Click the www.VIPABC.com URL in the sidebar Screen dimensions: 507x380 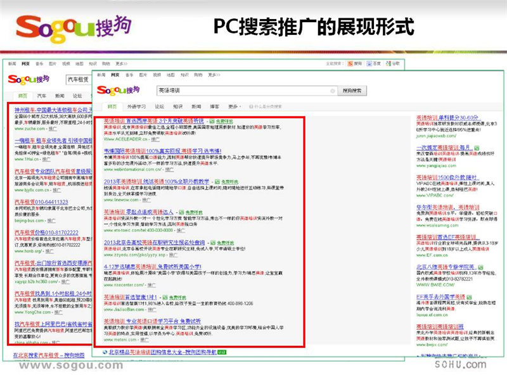point(435,196)
